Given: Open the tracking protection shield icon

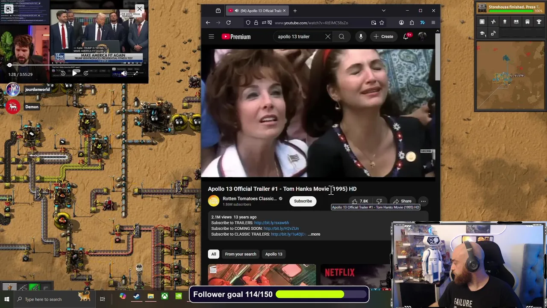Looking at the screenshot, I should (248, 23).
